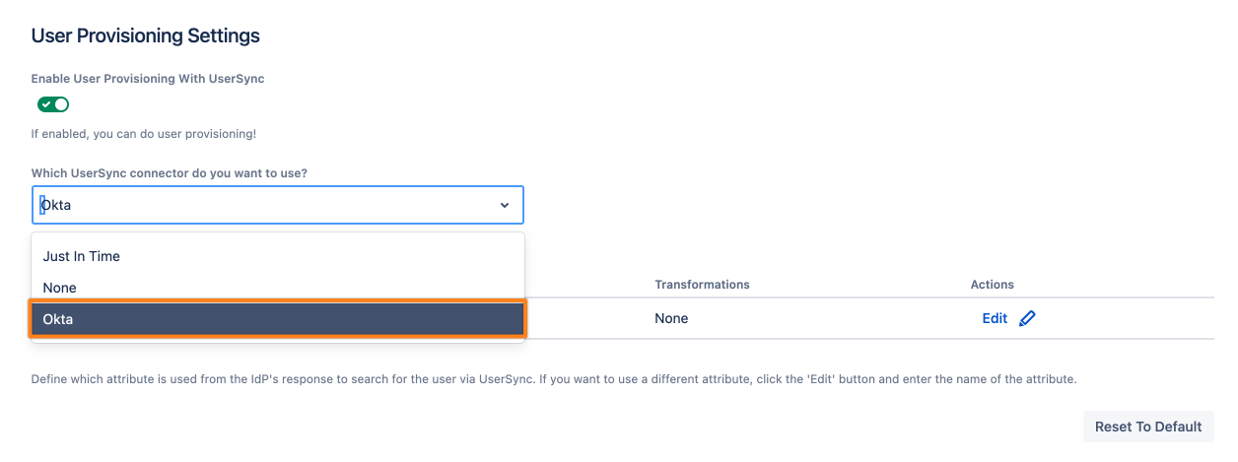Select the highlighted Okta option
This screenshot has height=462, width=1238.
[277, 319]
